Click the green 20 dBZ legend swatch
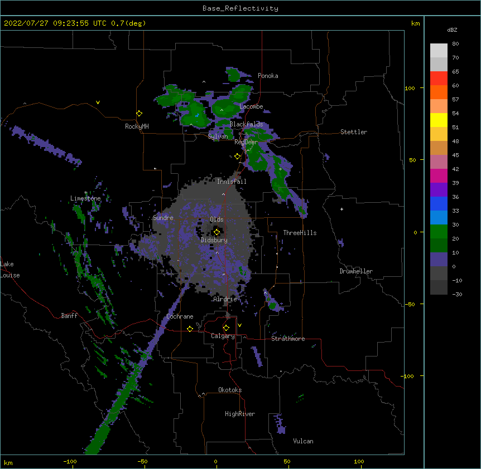 pos(439,232)
